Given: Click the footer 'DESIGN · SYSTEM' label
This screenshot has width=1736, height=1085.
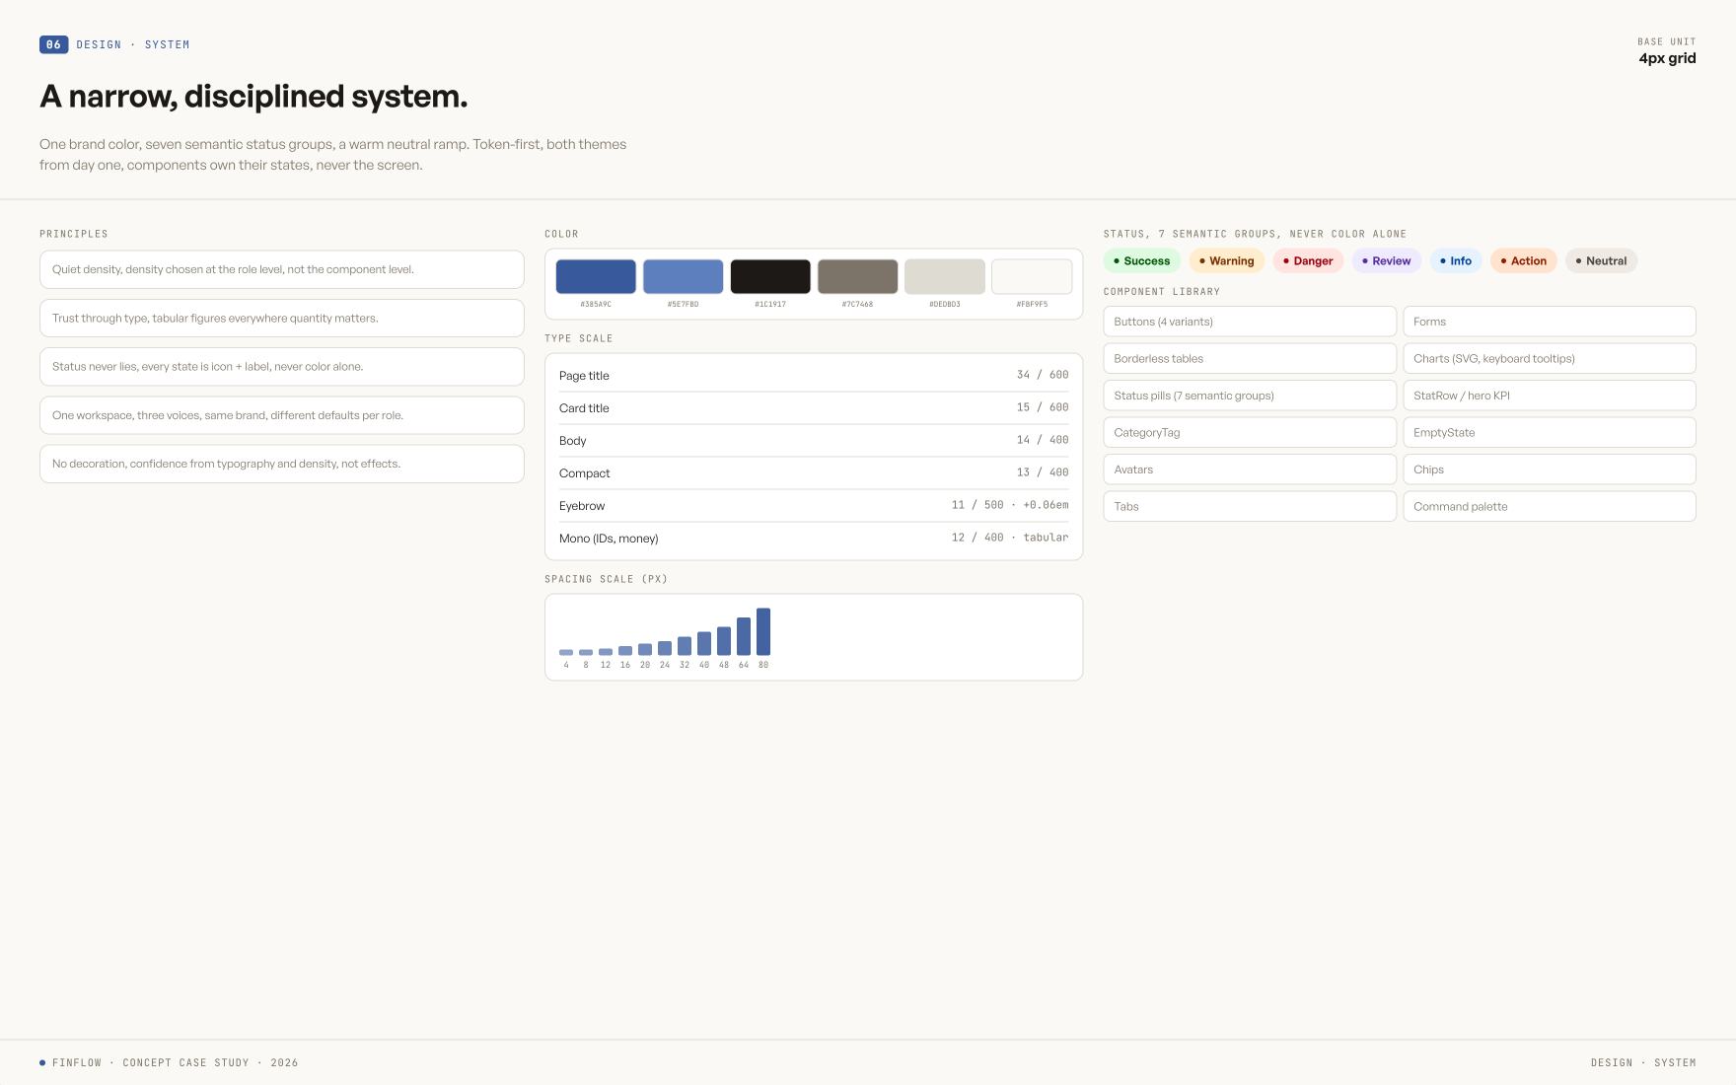Looking at the screenshot, I should [x=1643, y=1062].
